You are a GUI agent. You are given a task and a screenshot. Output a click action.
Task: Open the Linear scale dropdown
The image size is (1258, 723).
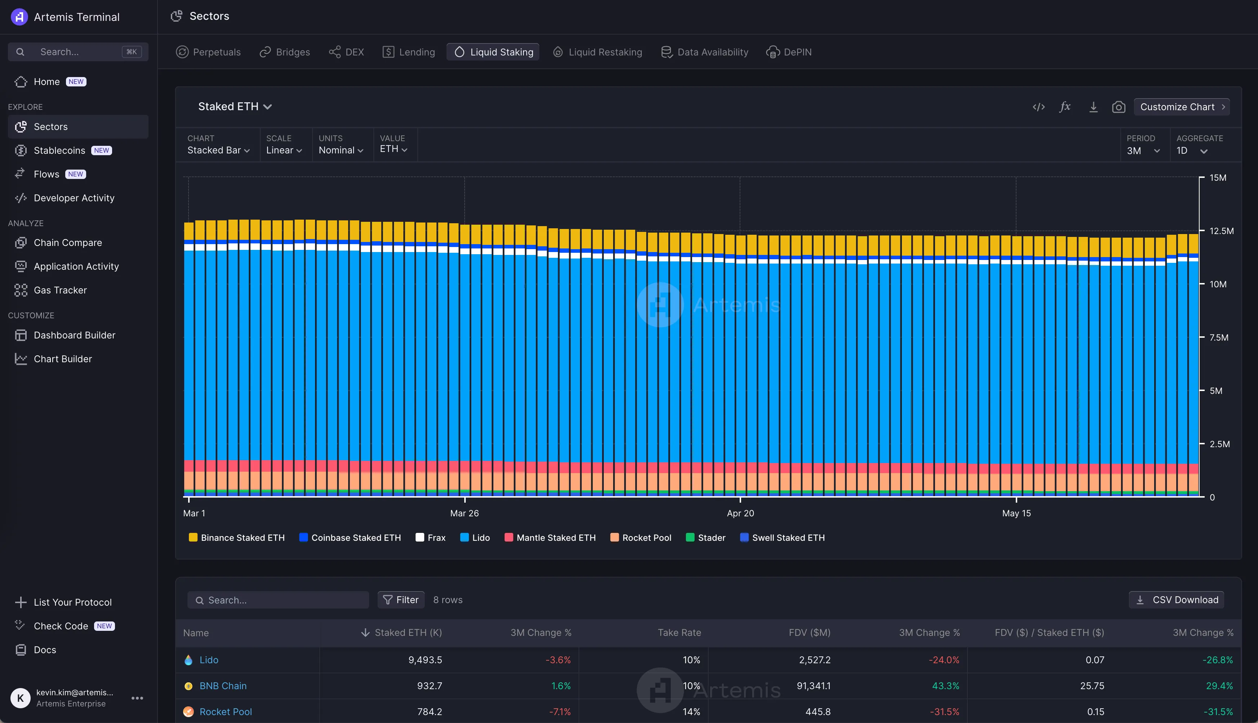pyautogui.click(x=284, y=151)
